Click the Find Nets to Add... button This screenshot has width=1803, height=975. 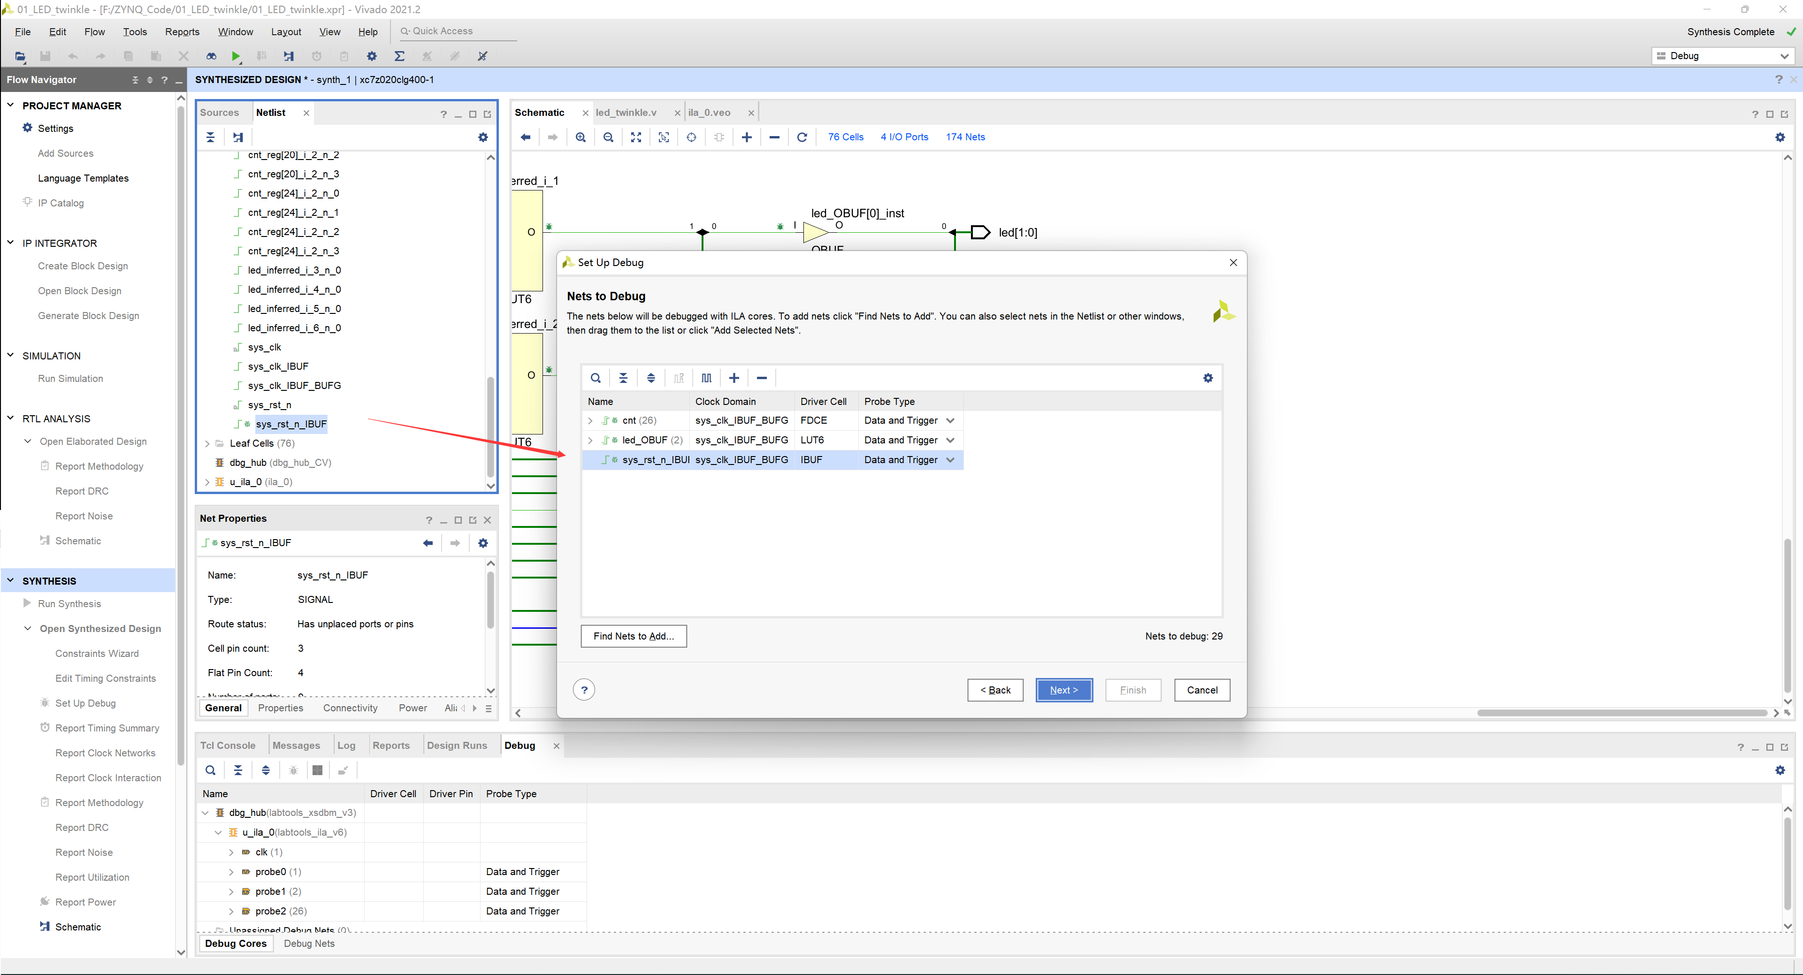tap(634, 636)
